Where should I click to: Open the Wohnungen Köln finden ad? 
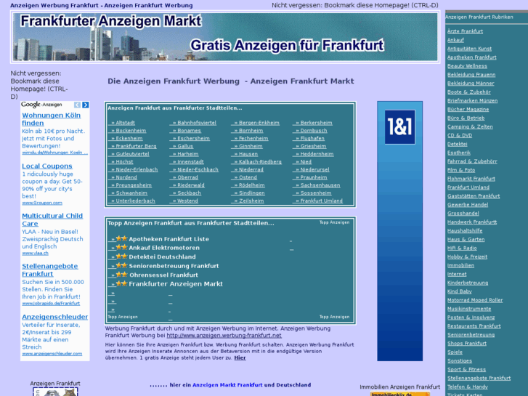51,119
